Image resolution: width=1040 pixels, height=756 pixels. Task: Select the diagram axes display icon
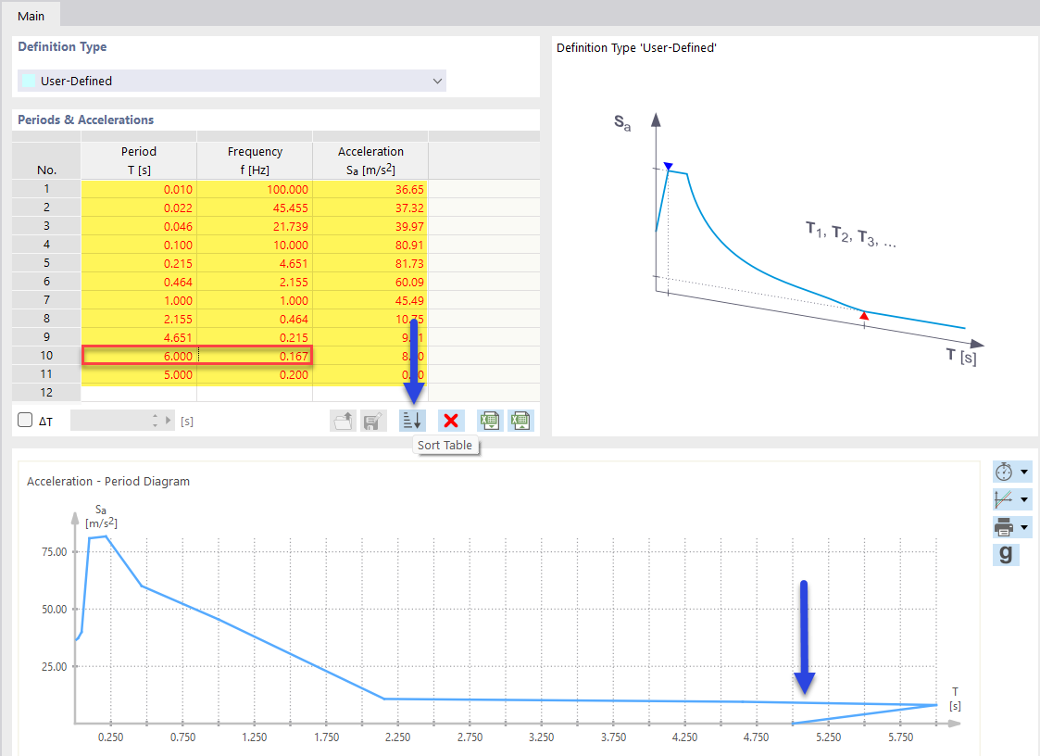[1004, 498]
